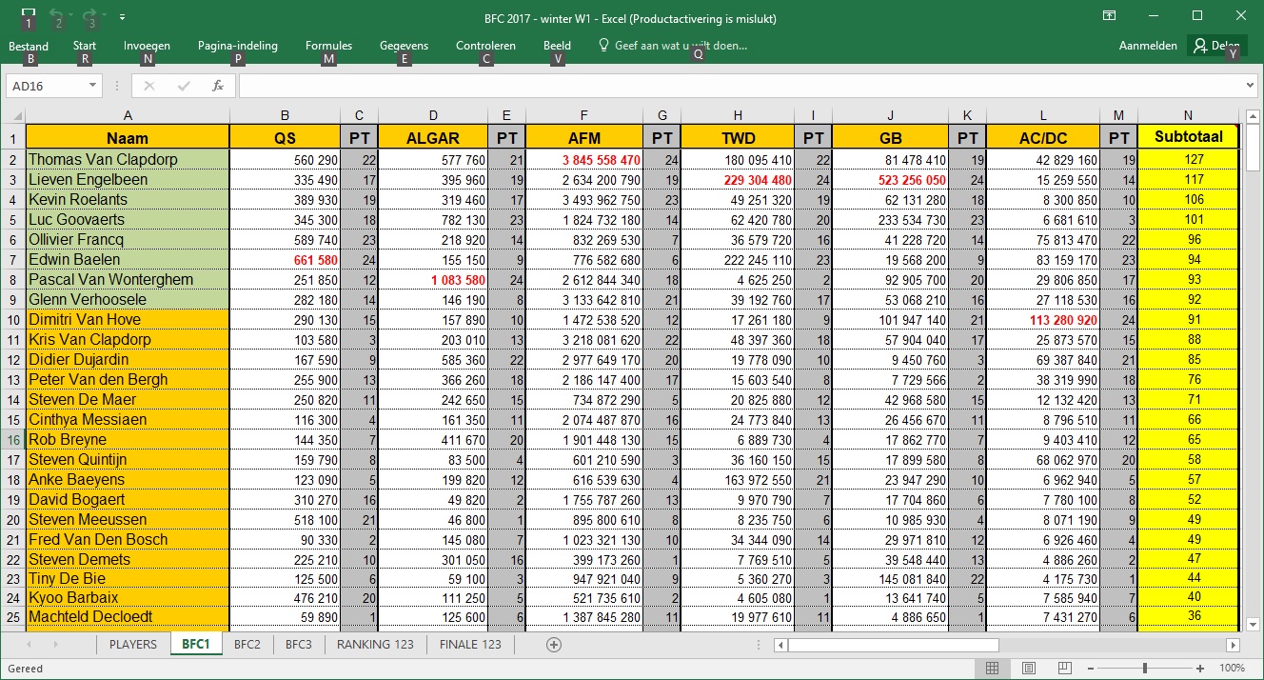This screenshot has height=680, width=1264.
Task: Open the FINALE 123 sheet tab
Action: (470, 645)
